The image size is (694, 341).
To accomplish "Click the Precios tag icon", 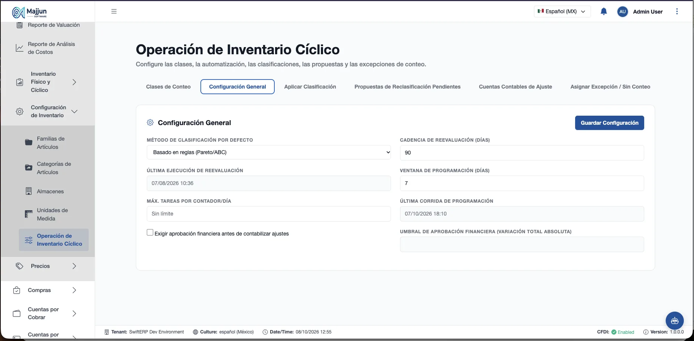I will [20, 266].
